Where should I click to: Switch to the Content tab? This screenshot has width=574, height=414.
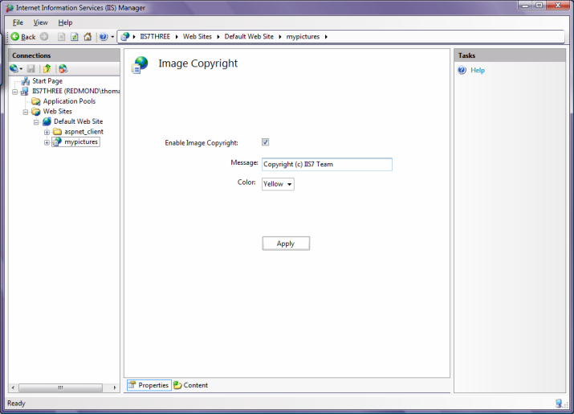[191, 385]
